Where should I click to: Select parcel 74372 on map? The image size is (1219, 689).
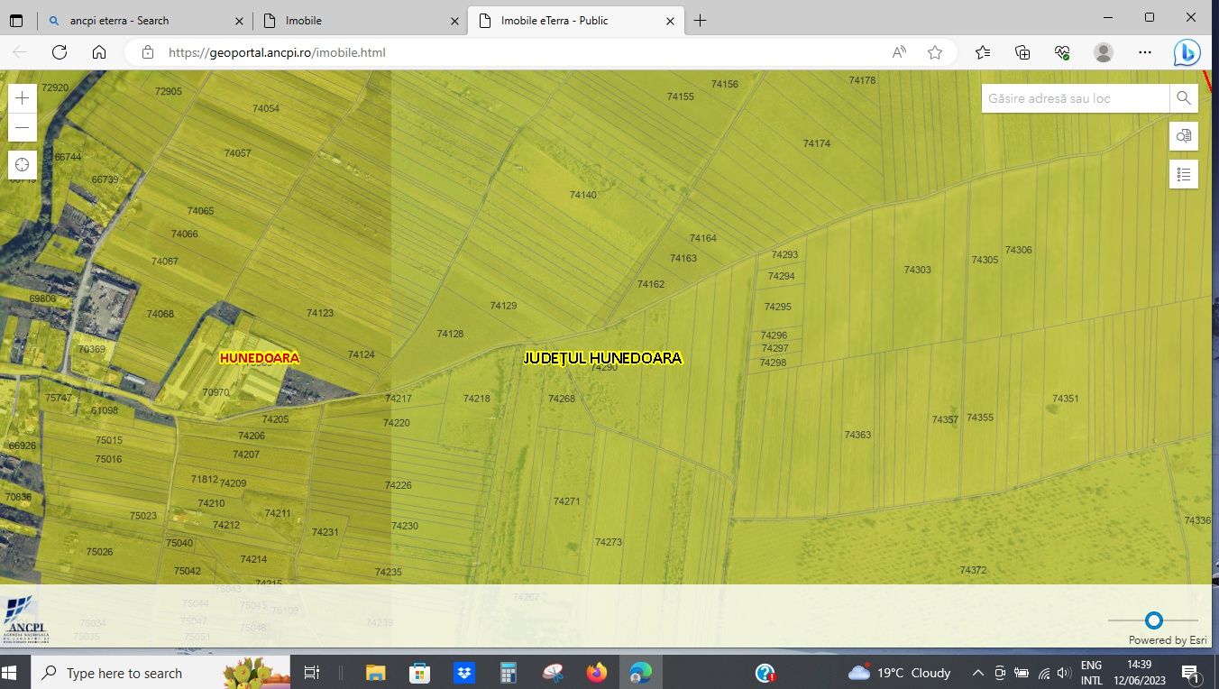tap(974, 570)
